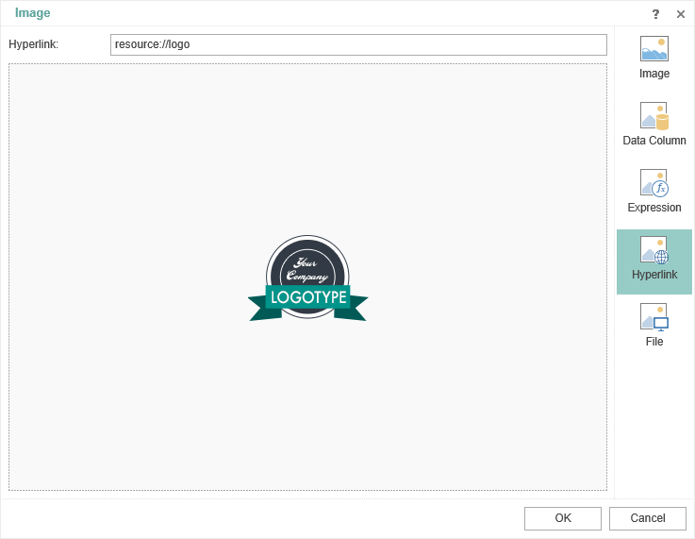
Task: Click the LOGOTYPE banner in preview
Action: (307, 298)
